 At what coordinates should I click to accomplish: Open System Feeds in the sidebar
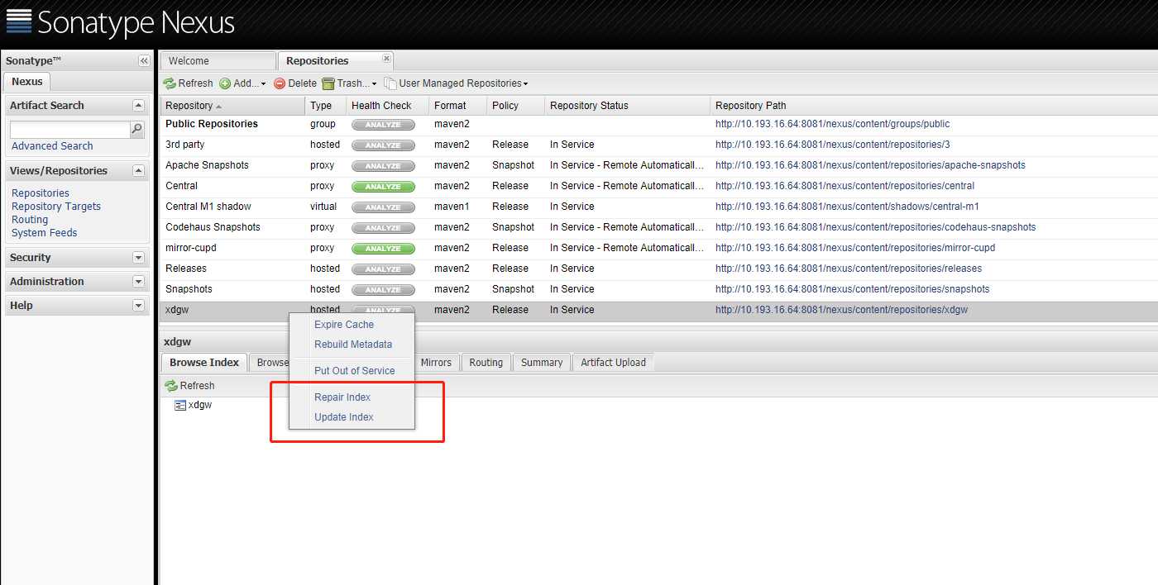click(45, 233)
